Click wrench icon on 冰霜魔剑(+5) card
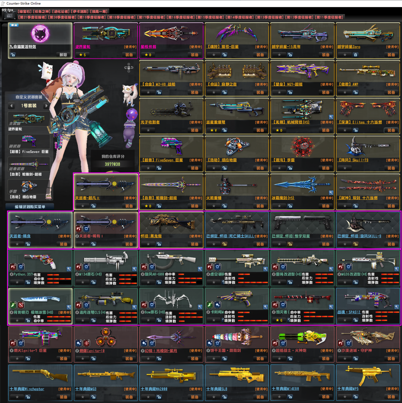The width and height of the screenshot is (402, 403). pyautogui.click(x=331, y=192)
